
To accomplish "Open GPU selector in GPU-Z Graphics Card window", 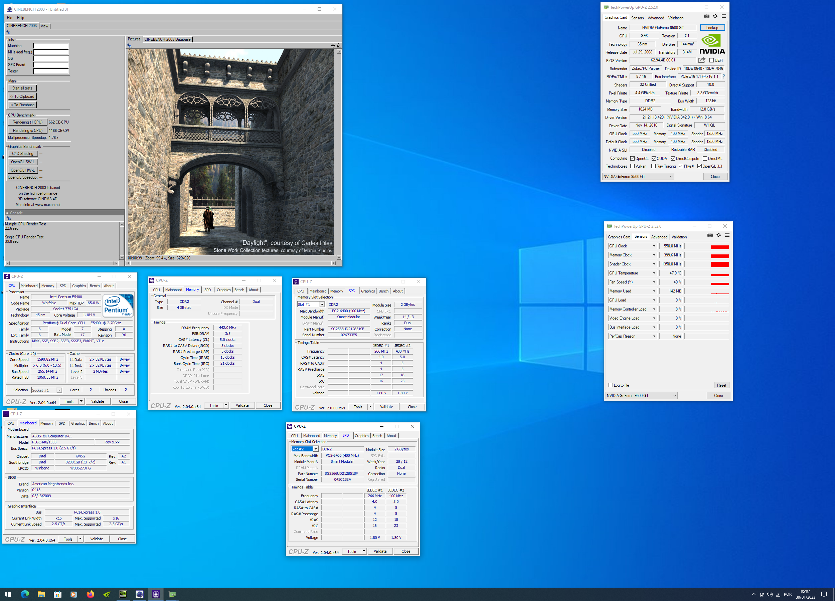I will pos(638,177).
